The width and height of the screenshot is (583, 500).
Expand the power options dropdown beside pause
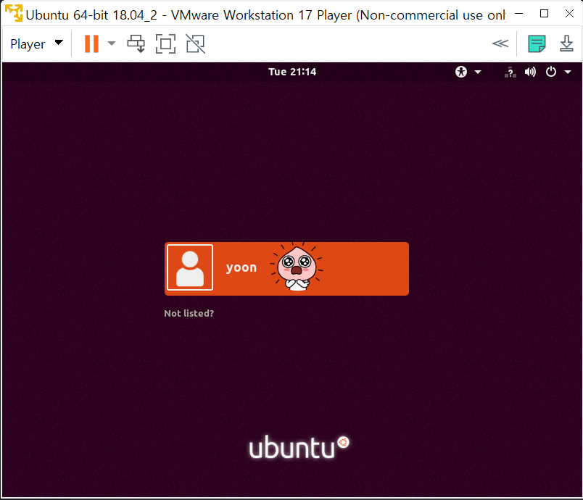tap(112, 43)
